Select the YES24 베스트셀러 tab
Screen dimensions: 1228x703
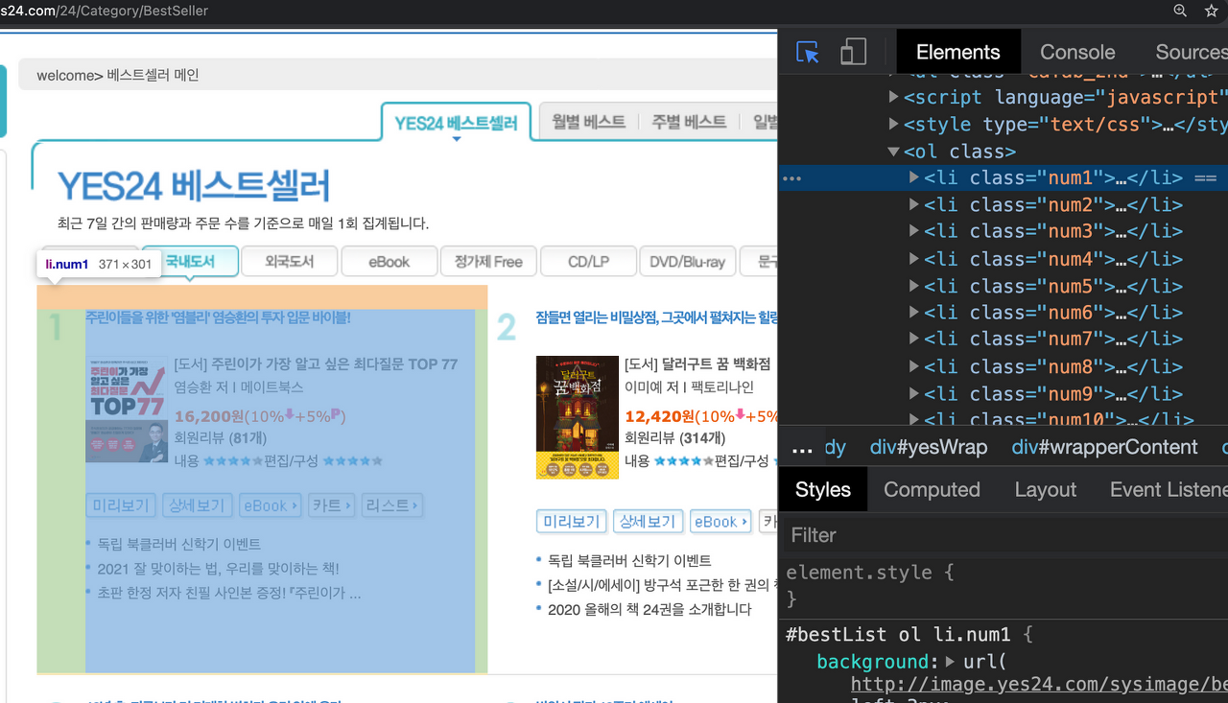[456, 123]
